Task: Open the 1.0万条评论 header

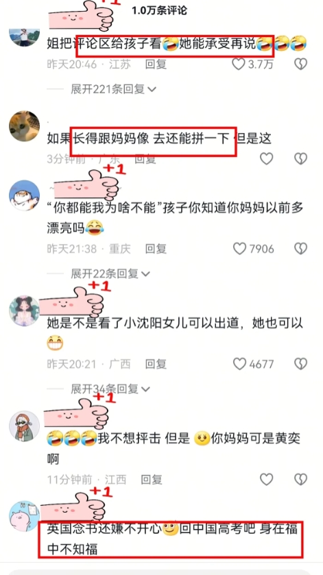Action: click(159, 11)
